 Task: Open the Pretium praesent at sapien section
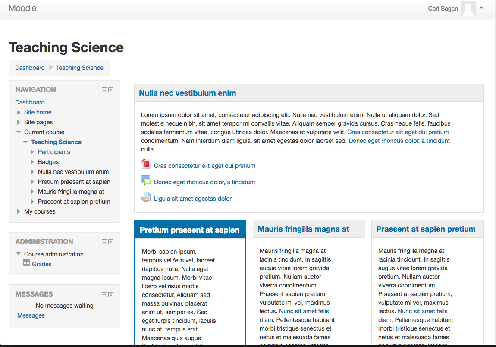point(189,230)
